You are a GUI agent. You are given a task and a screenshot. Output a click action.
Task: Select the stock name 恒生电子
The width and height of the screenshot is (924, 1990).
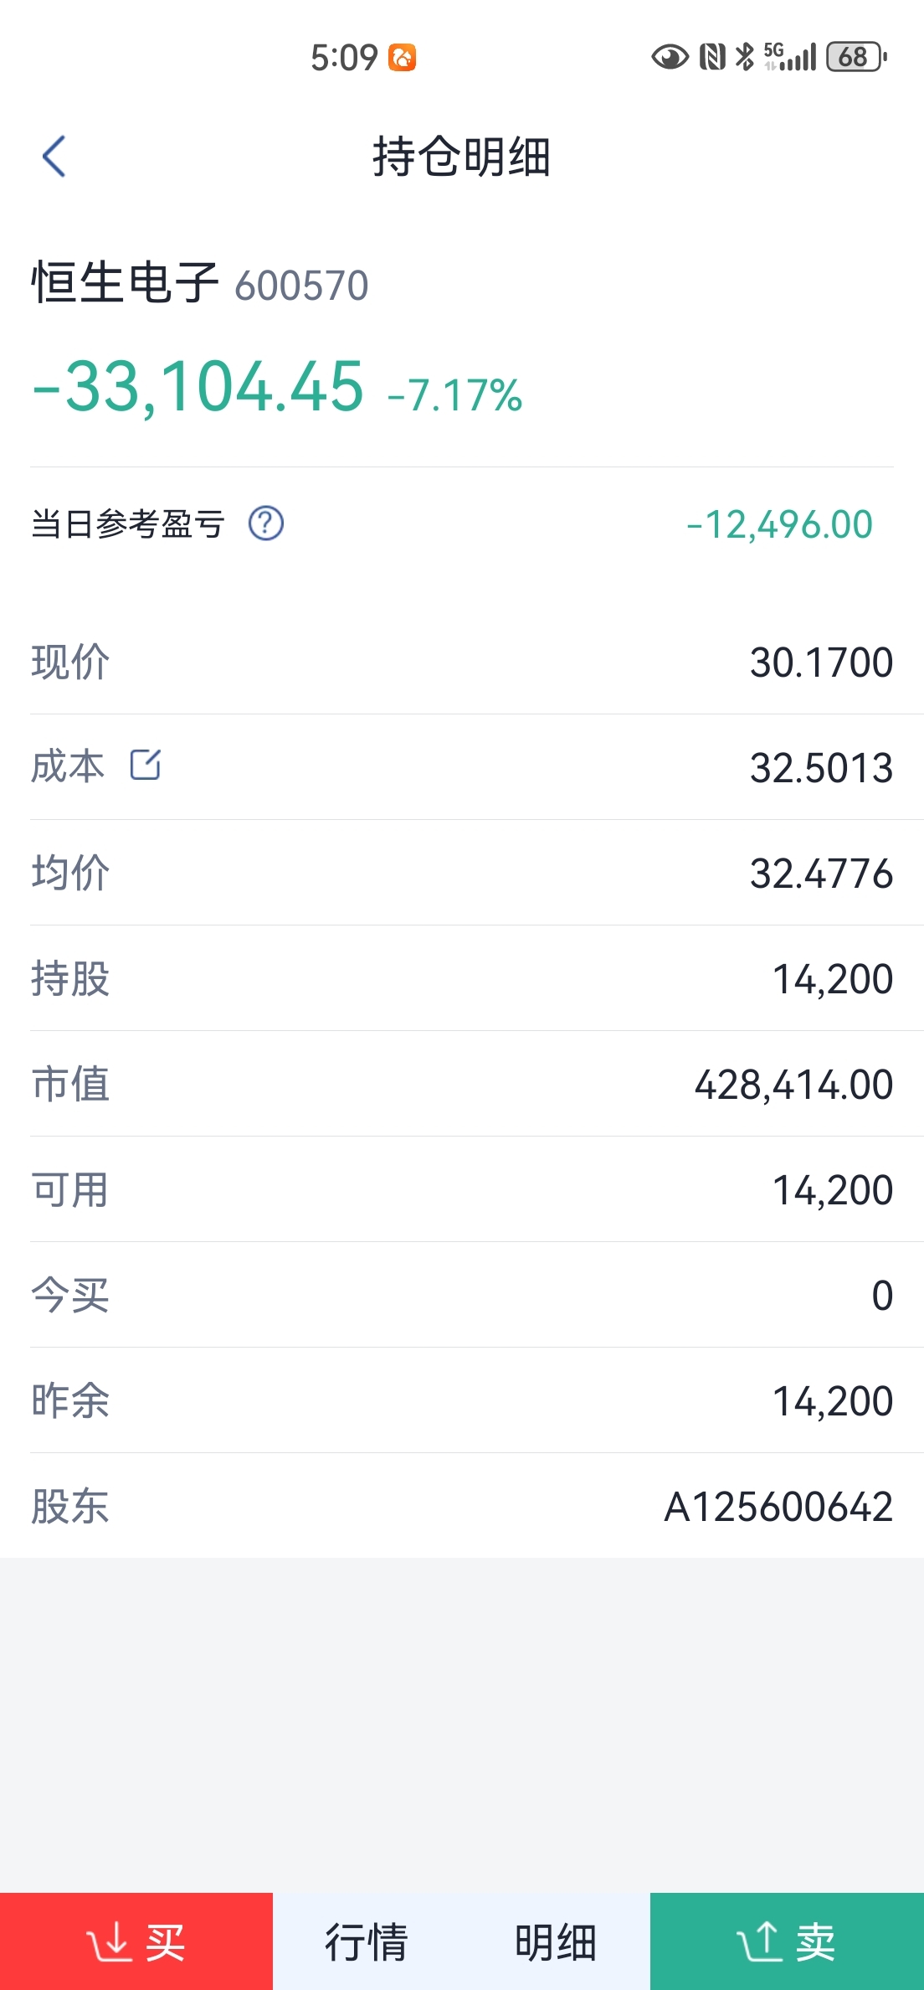(126, 282)
